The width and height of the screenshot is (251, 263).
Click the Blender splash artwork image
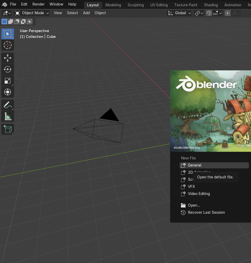[x=211, y=111]
